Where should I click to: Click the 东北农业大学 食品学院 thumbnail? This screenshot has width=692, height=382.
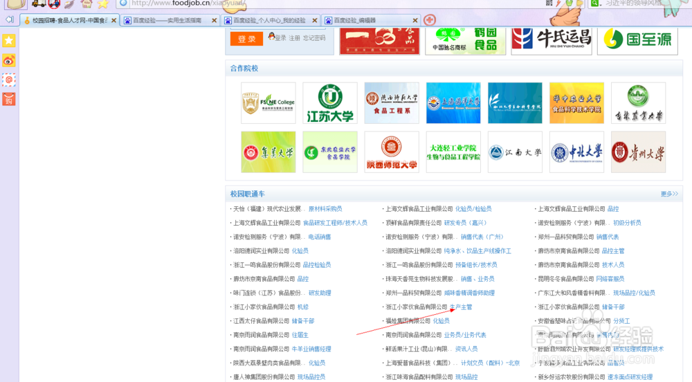click(x=330, y=152)
